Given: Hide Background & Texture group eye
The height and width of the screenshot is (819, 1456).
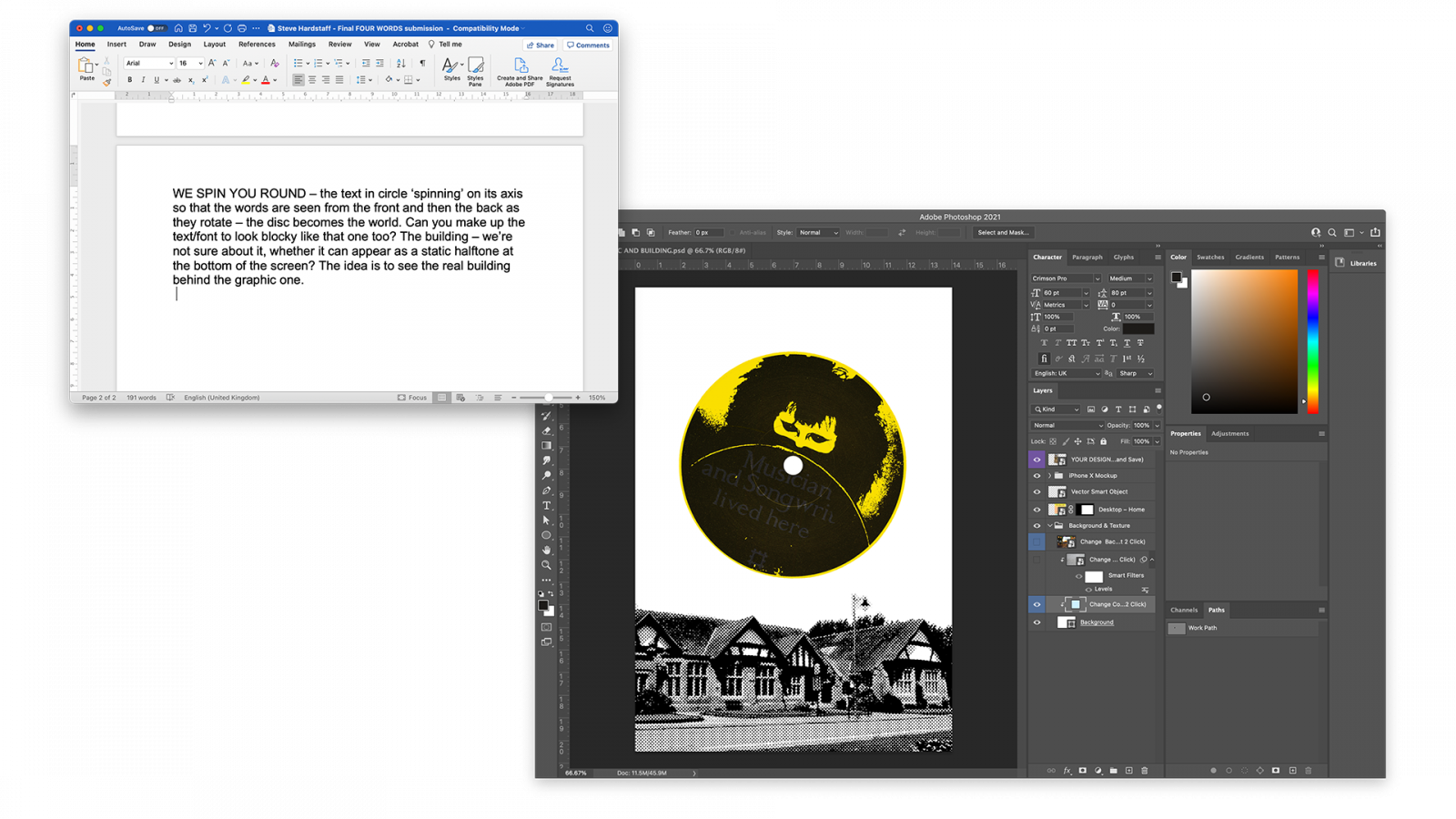Looking at the screenshot, I should point(1036,525).
